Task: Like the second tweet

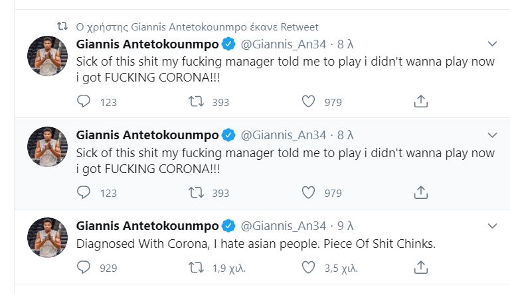Action: pyautogui.click(x=308, y=192)
